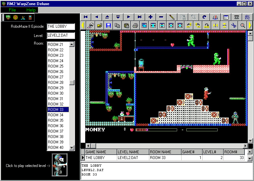
Task: Go to the first record navigation button
Action: coord(86,17)
